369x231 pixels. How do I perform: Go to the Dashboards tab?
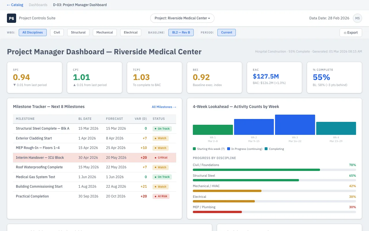(x=38, y=5)
